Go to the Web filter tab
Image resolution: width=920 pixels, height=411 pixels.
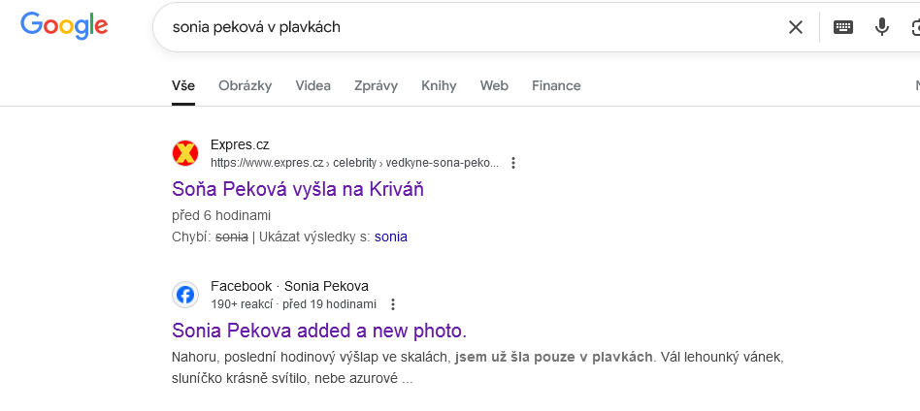494,85
